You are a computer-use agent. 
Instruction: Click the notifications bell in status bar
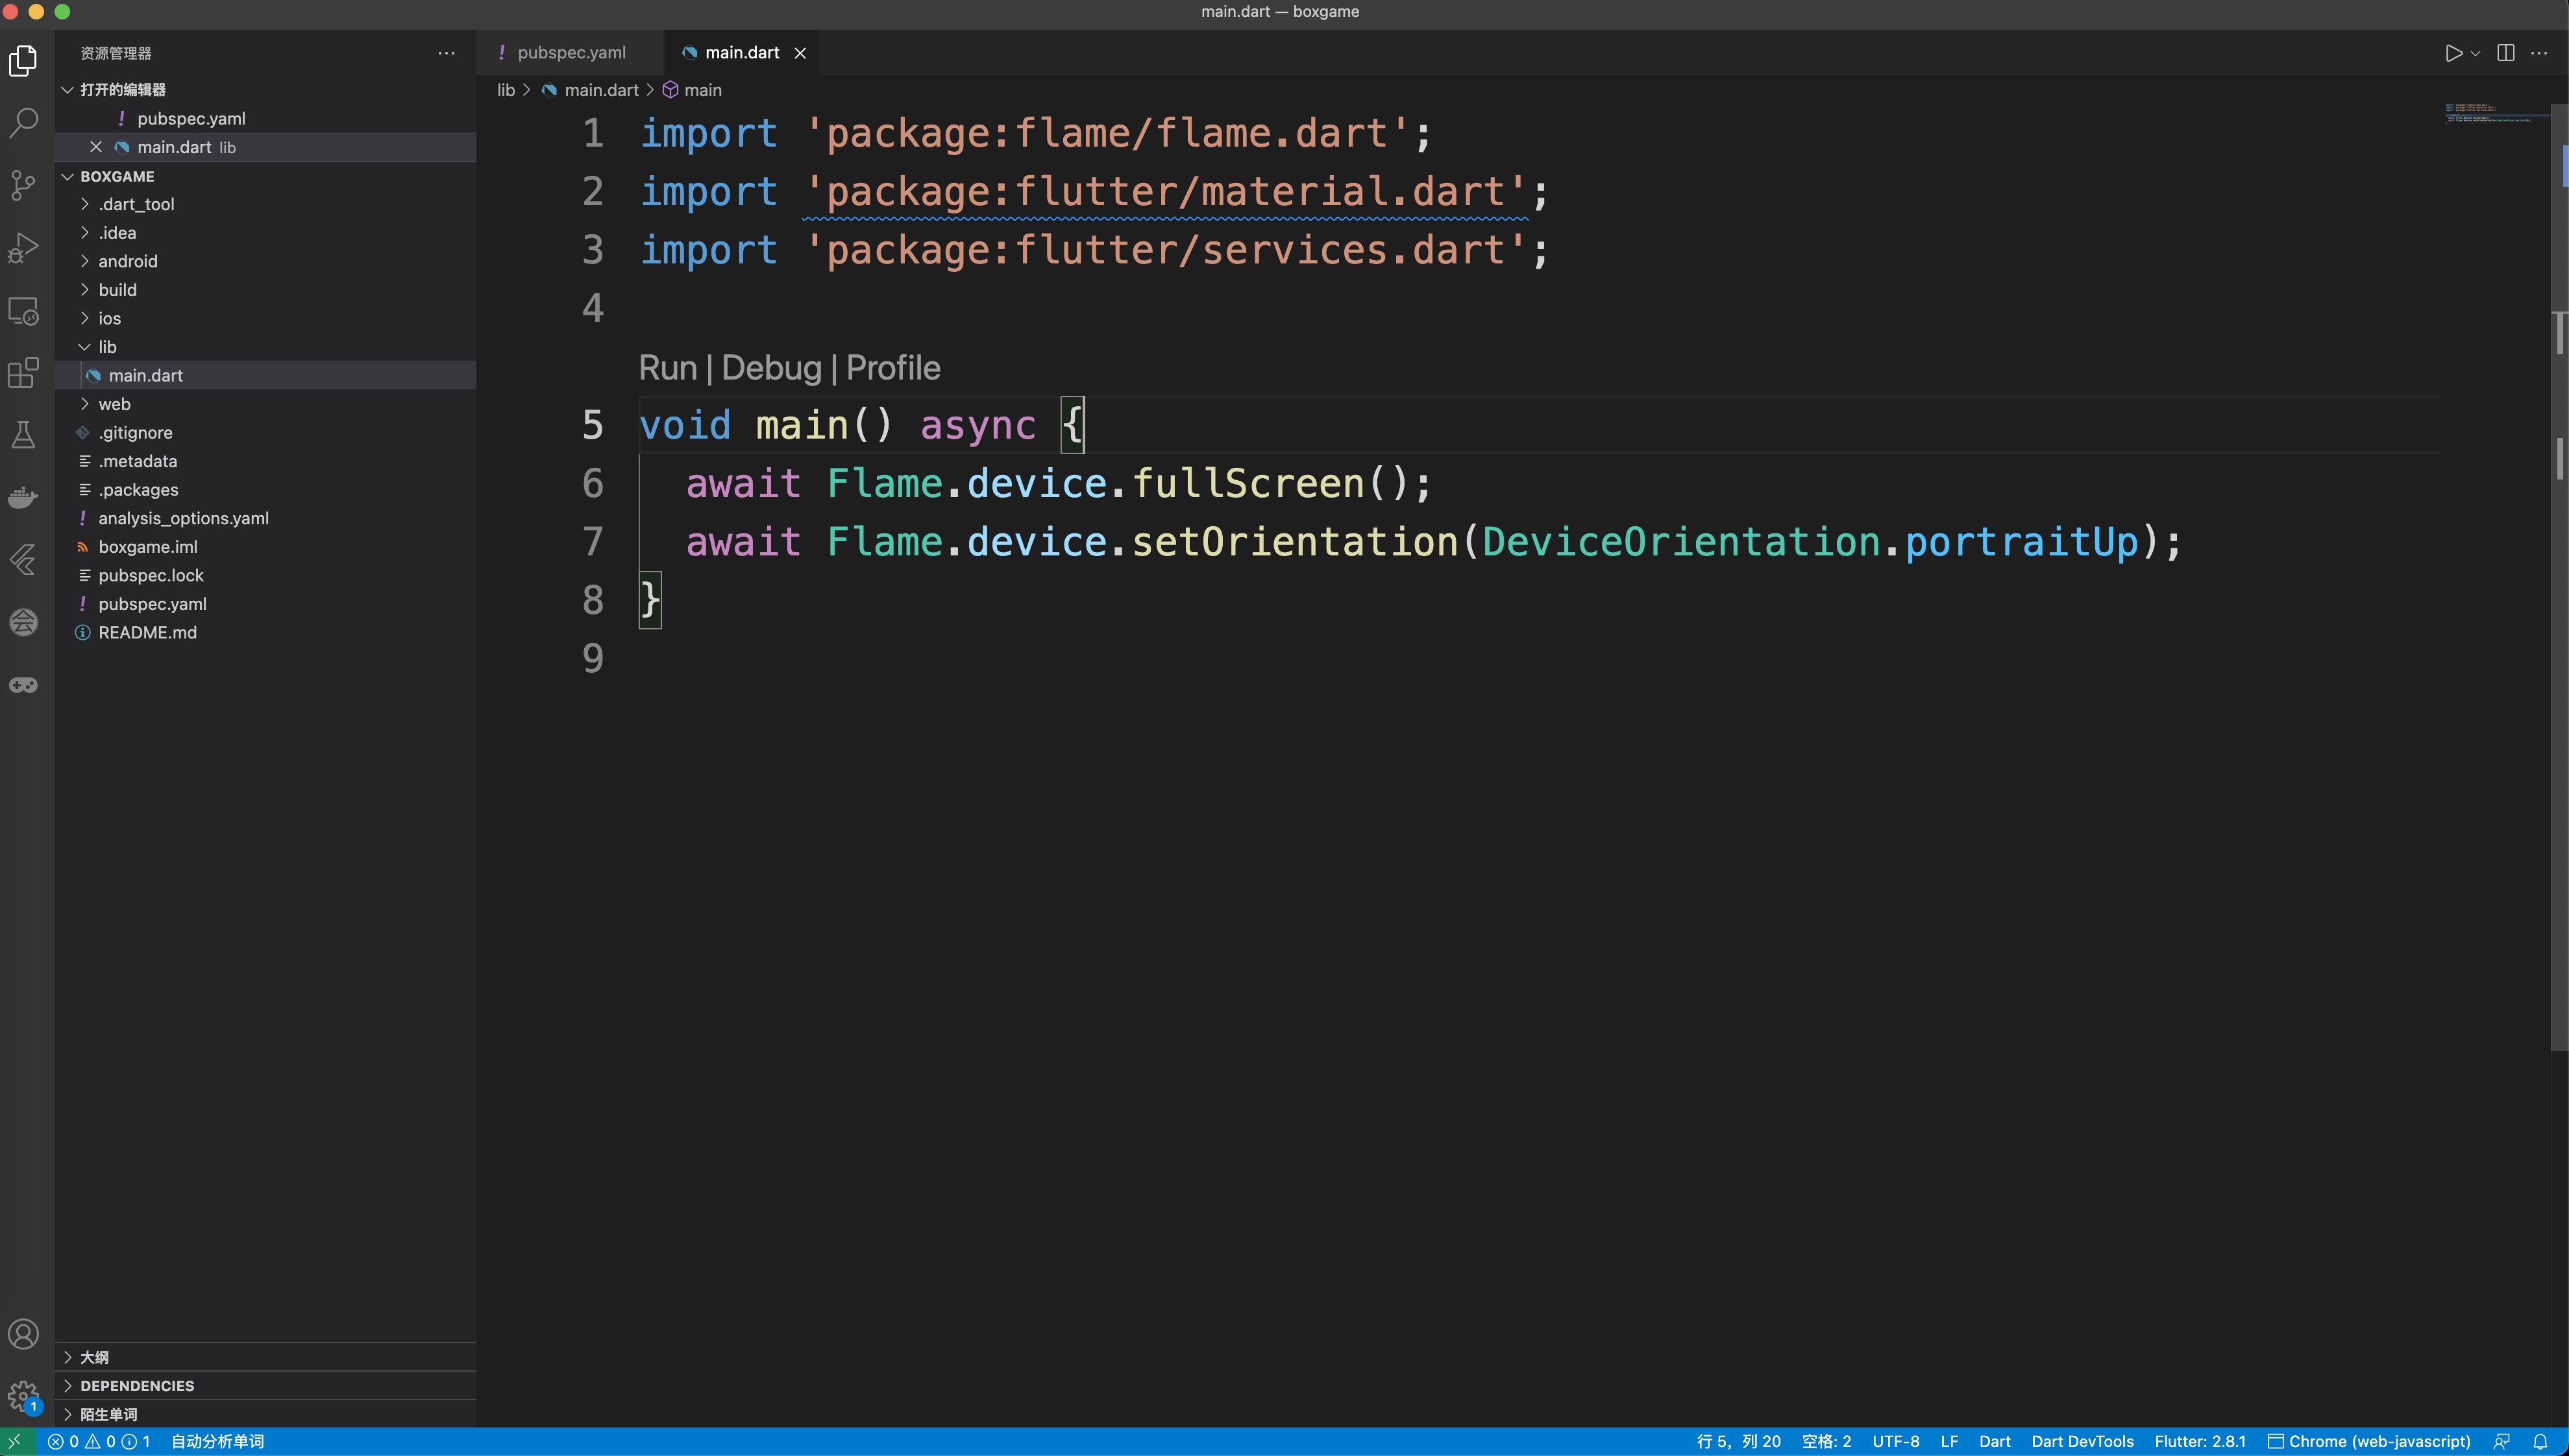tap(2540, 1441)
